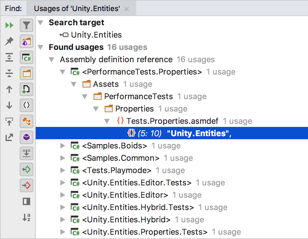308x239 pixels.
Task: Toggle group by solution folder button
Action: click(26, 42)
